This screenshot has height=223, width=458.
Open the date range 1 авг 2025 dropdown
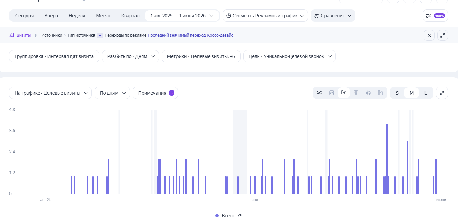(182, 16)
